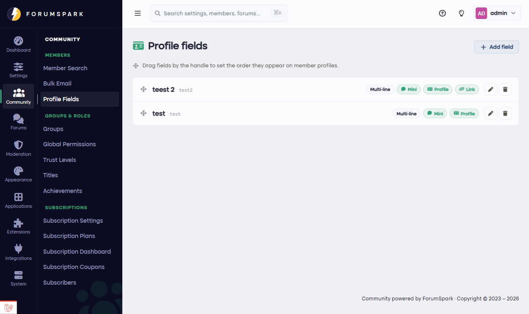Open the System server section
Screen dimensions: 529x314
pyautogui.click(x=18, y=278)
